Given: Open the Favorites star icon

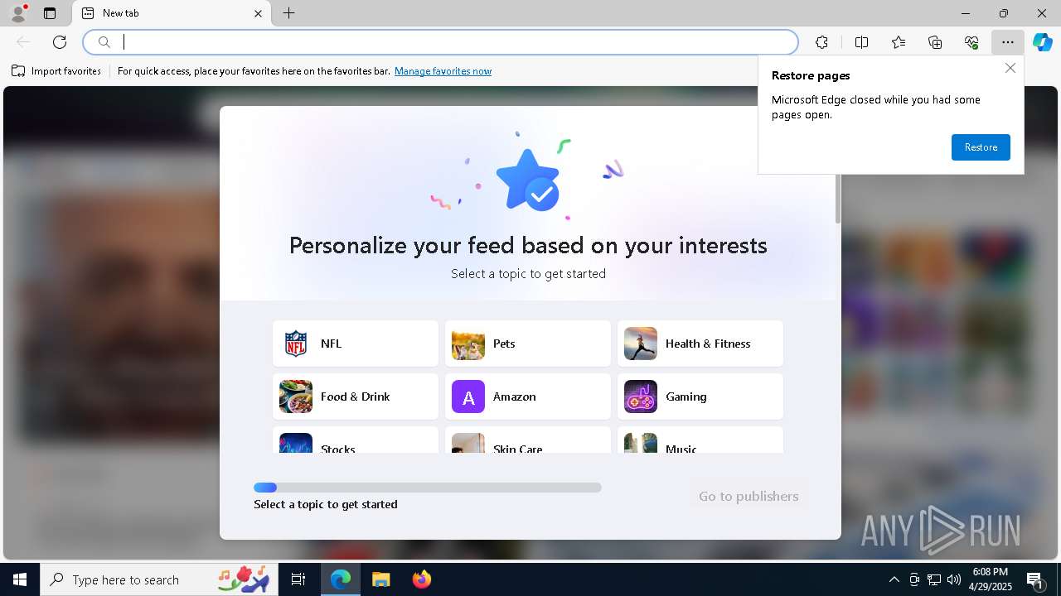Looking at the screenshot, I should pyautogui.click(x=899, y=42).
